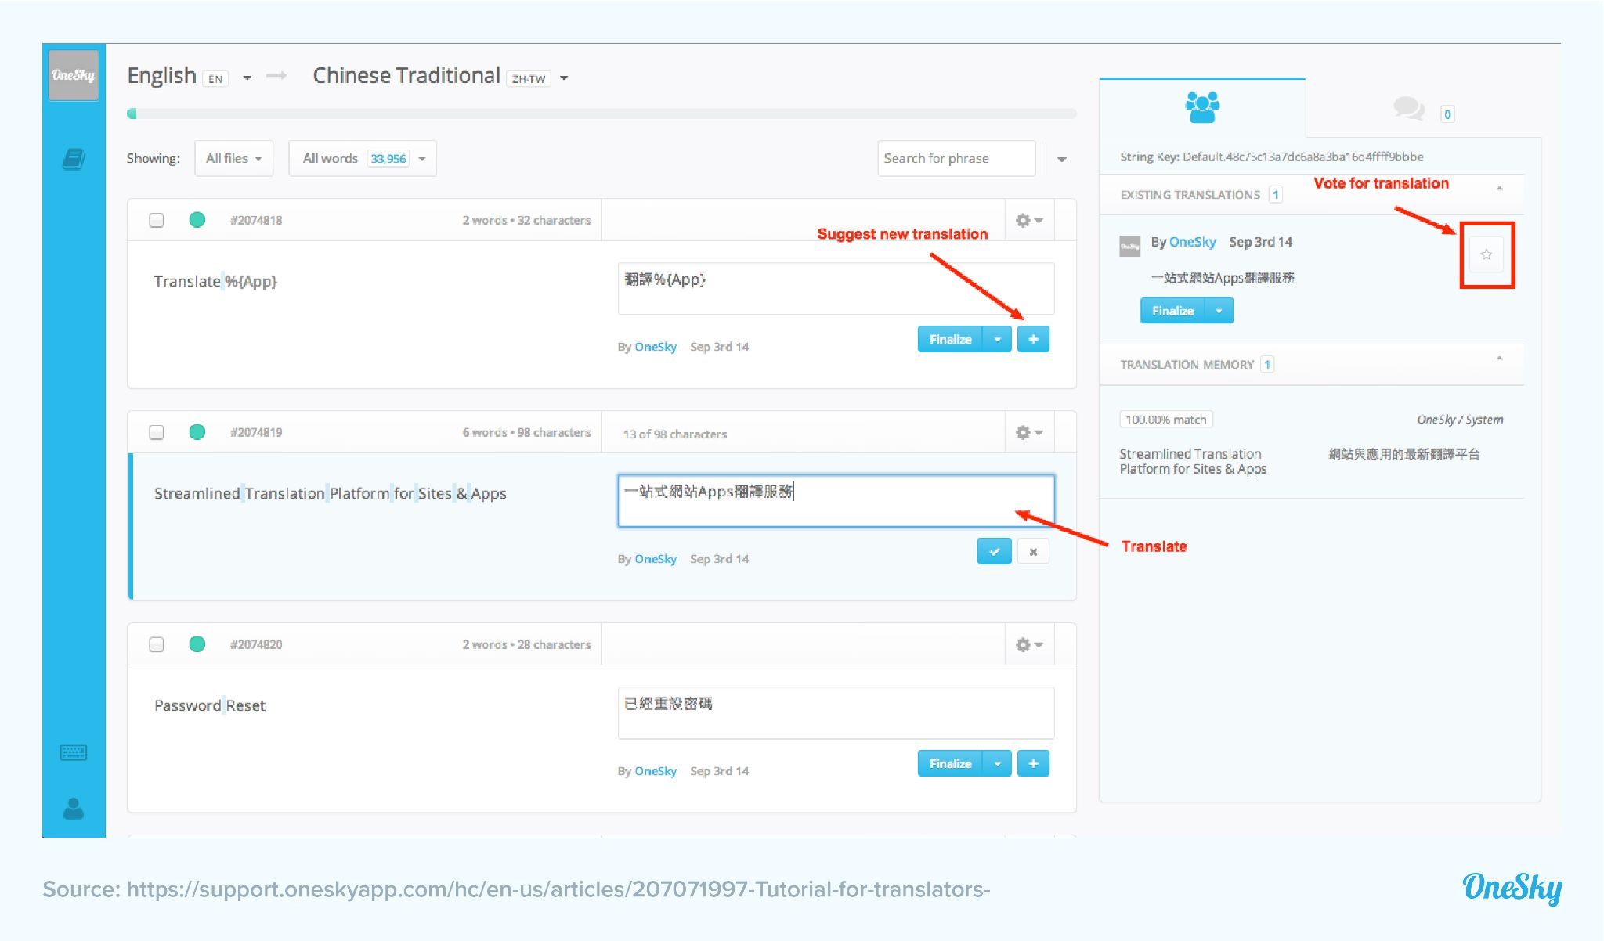
Task: Open the keyboard shortcuts icon in sidebar
Action: pos(74,752)
